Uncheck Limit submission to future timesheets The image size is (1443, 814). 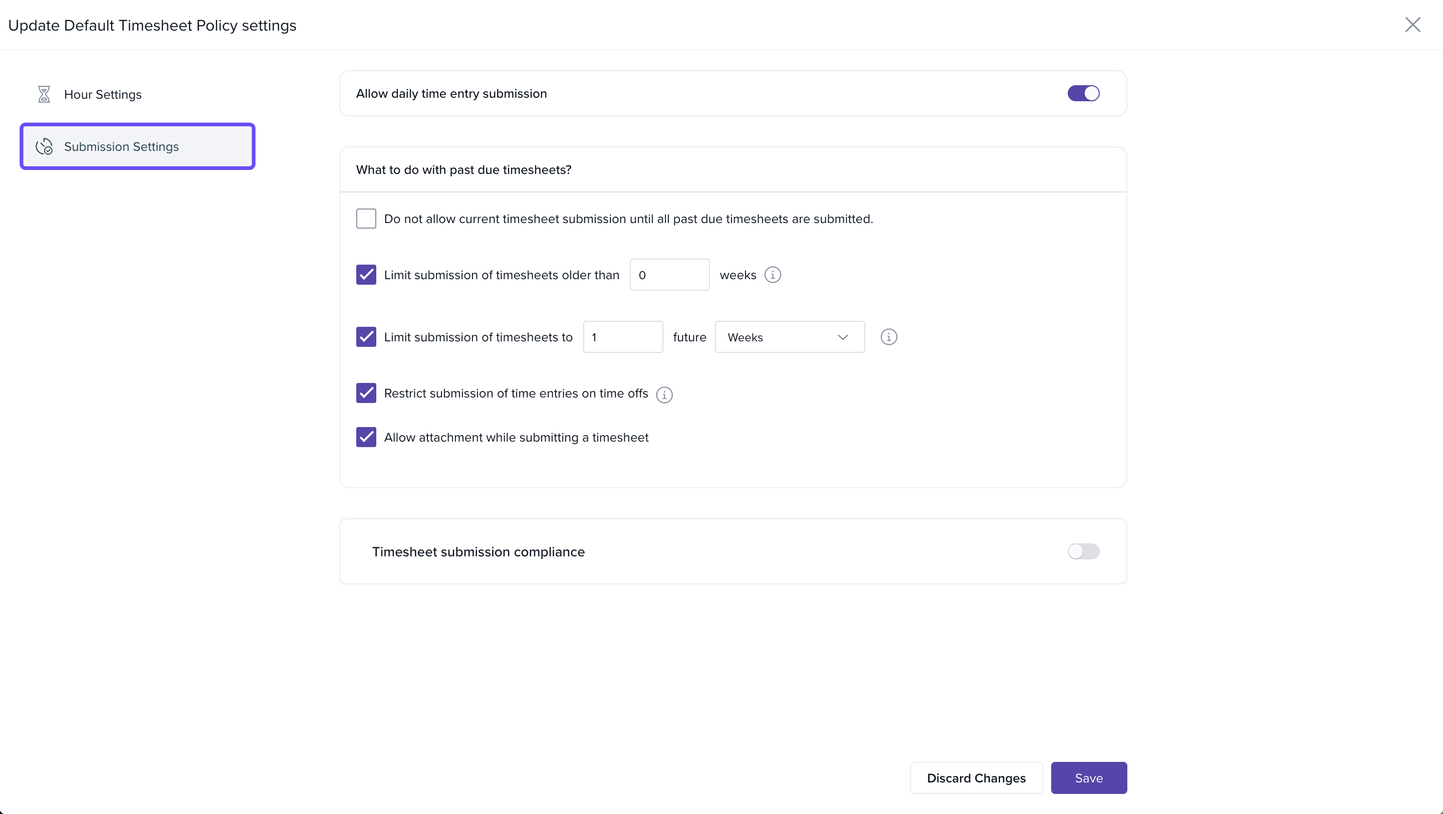point(366,337)
